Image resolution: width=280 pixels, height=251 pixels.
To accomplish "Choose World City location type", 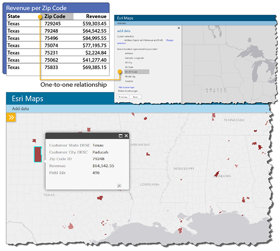I will pos(130,76).
